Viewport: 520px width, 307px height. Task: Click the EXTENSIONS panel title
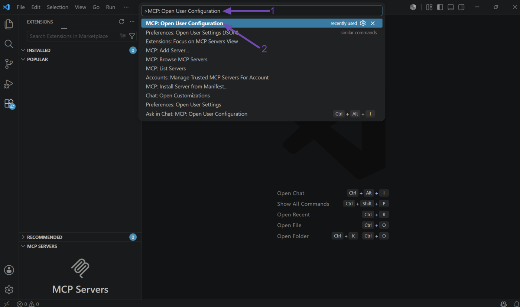tap(40, 22)
